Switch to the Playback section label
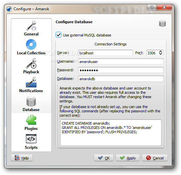181x175 pixels. pyautogui.click(x=31, y=72)
